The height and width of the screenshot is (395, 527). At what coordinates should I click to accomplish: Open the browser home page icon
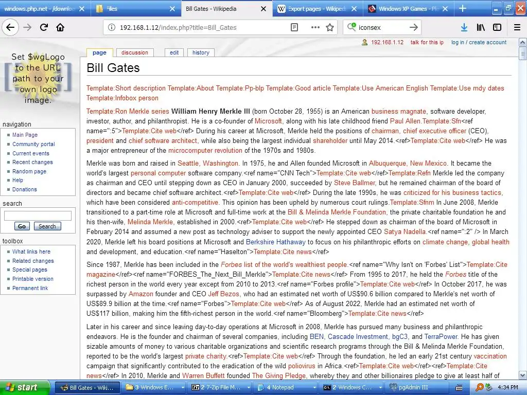click(60, 27)
